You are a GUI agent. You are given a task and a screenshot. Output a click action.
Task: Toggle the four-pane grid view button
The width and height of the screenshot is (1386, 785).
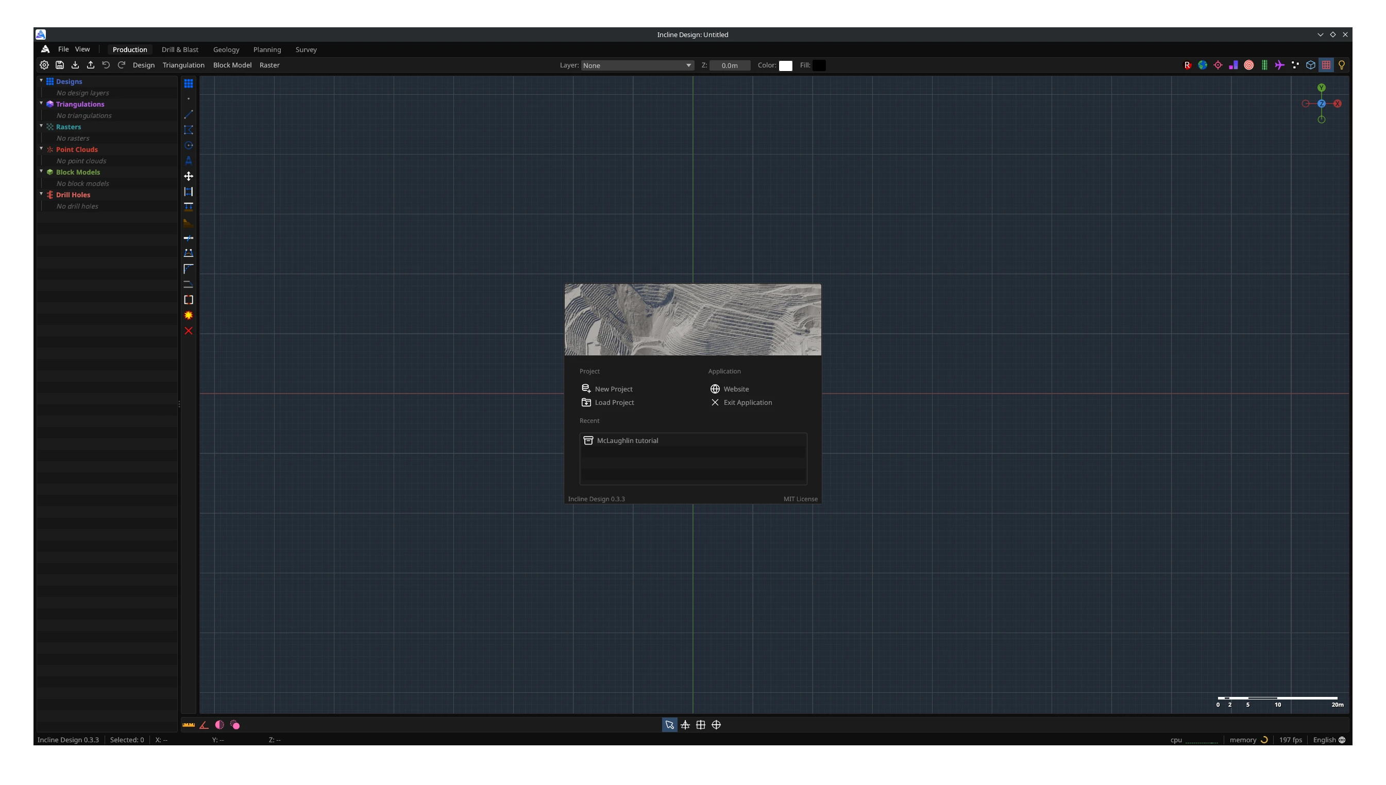pyautogui.click(x=701, y=725)
